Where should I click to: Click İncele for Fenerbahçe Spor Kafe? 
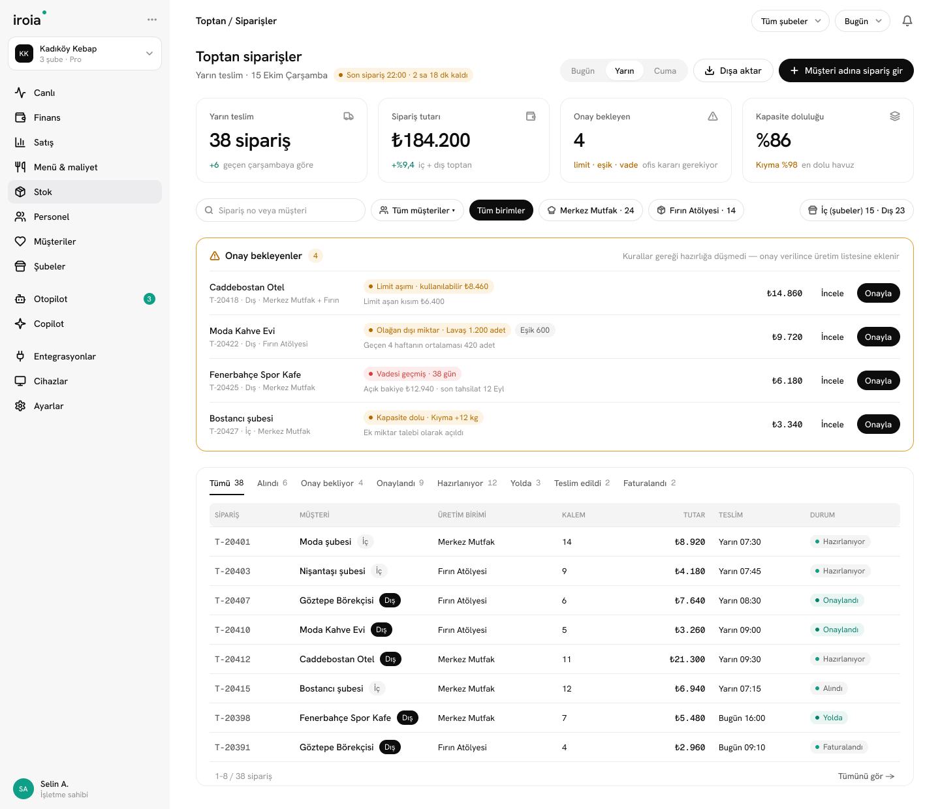point(832,380)
